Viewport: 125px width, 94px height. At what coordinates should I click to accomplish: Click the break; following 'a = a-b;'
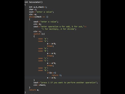50,56
